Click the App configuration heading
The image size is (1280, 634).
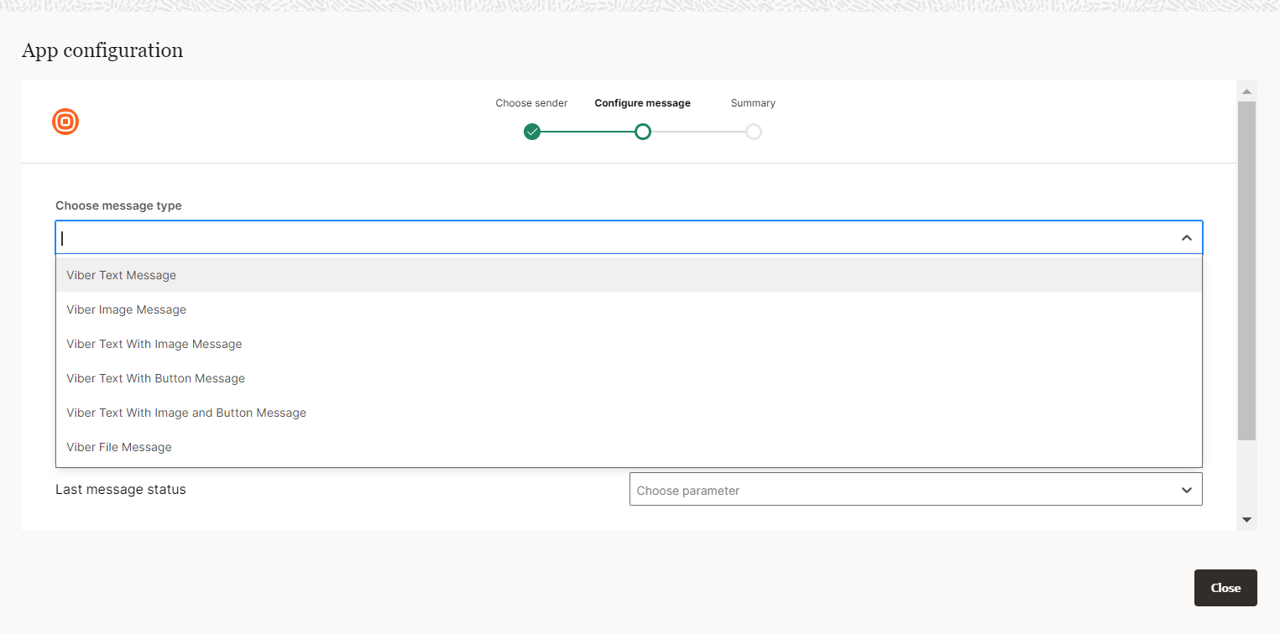point(102,50)
